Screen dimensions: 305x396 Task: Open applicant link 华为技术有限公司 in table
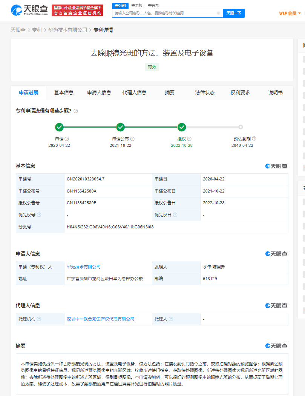point(84,267)
